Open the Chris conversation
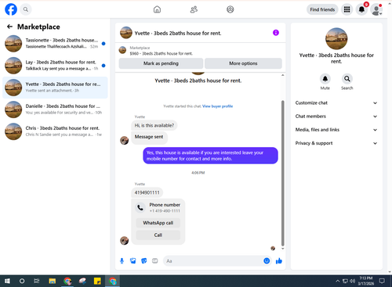The width and height of the screenshot is (392, 287). point(55,131)
